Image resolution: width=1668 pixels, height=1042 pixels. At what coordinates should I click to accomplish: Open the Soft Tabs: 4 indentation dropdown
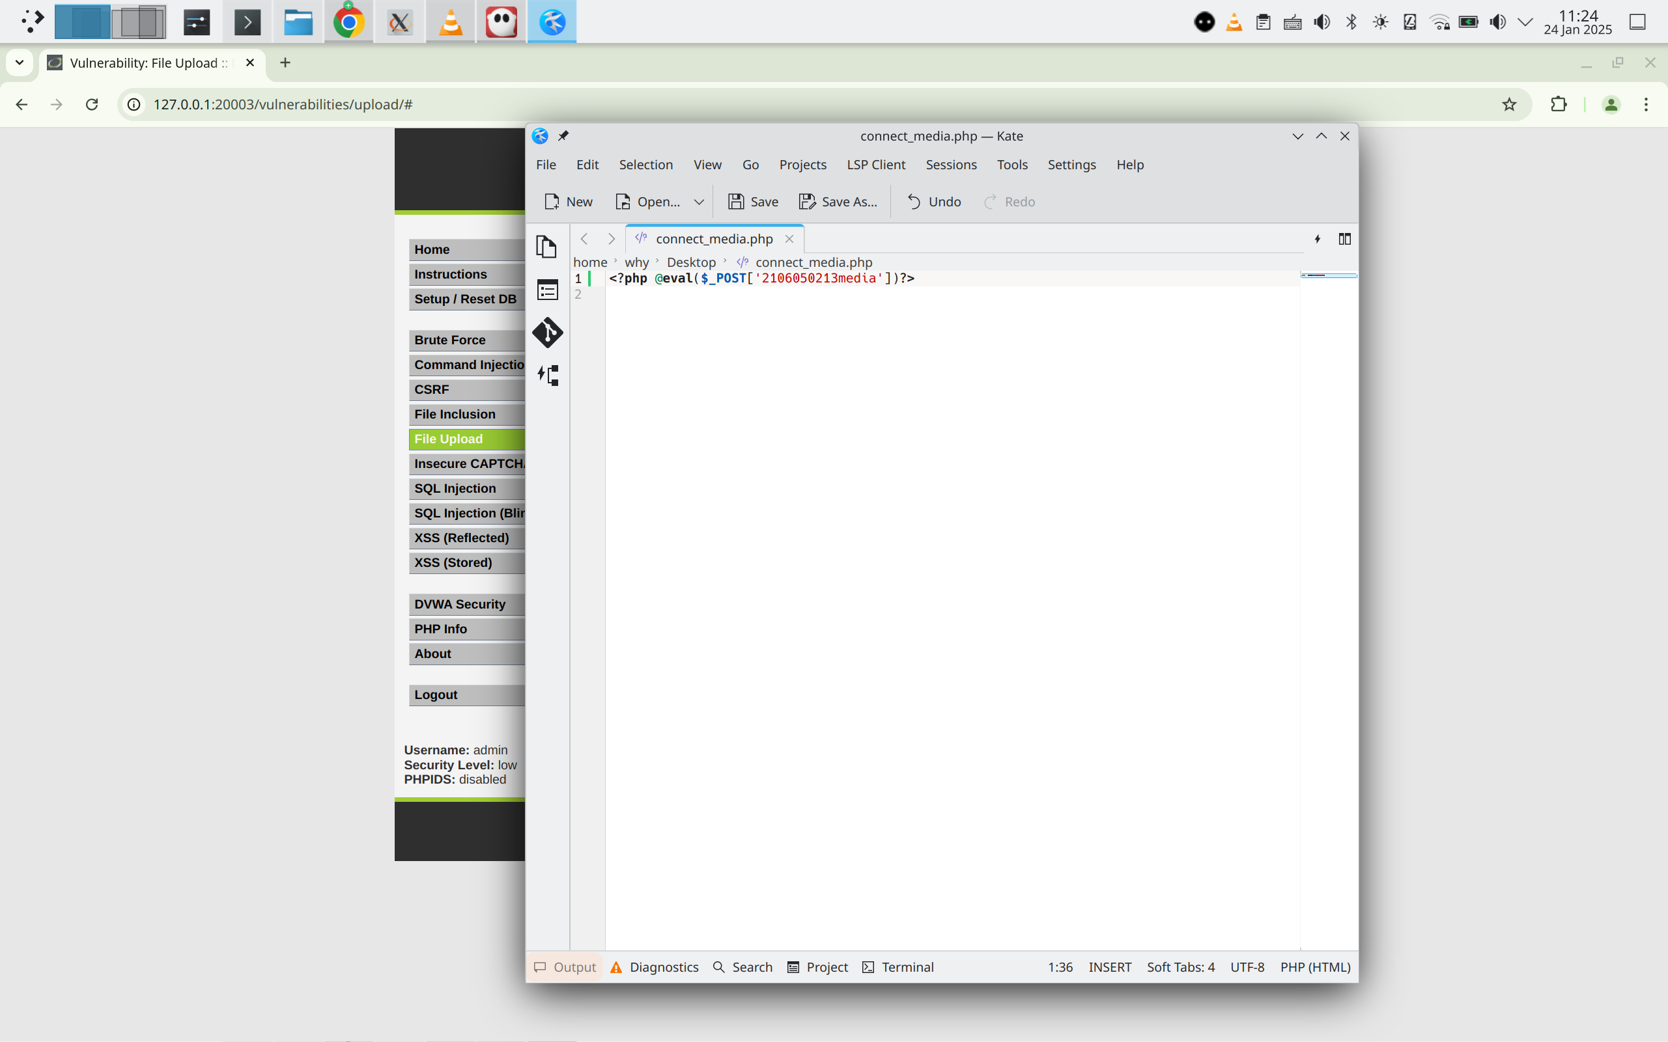click(x=1180, y=967)
